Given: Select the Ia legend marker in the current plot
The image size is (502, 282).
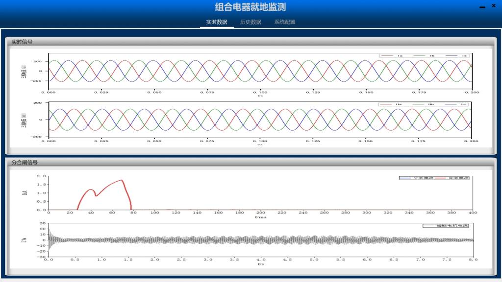Looking at the screenshot, I should 387,55.
